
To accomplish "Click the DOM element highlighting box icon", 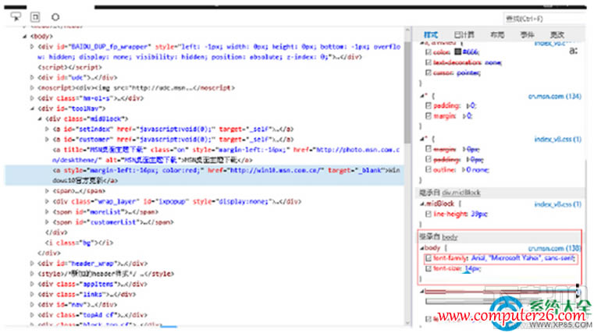I will click(35, 16).
